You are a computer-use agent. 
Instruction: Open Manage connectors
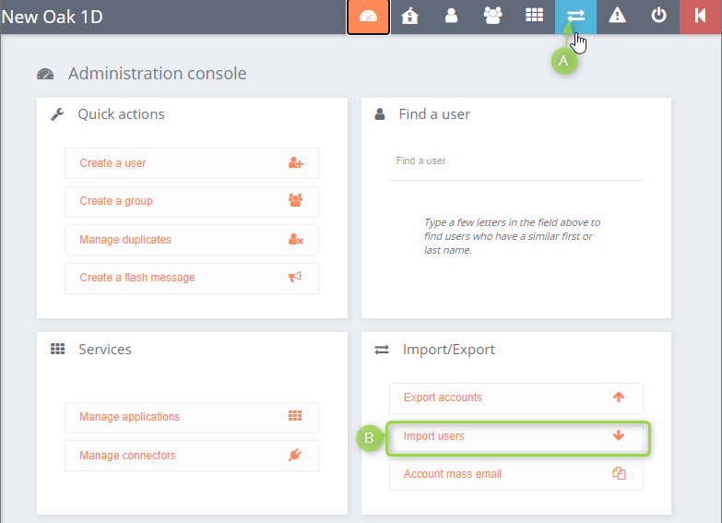(x=191, y=456)
